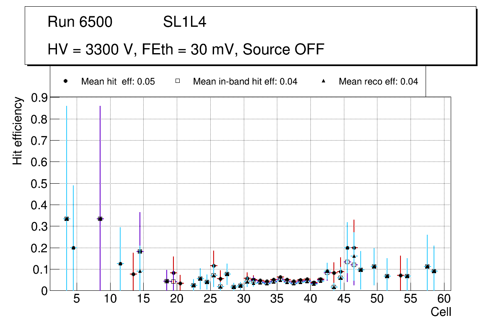Select the "Cell" x-axis title
The width and height of the screenshot is (501, 323).
coord(441,312)
